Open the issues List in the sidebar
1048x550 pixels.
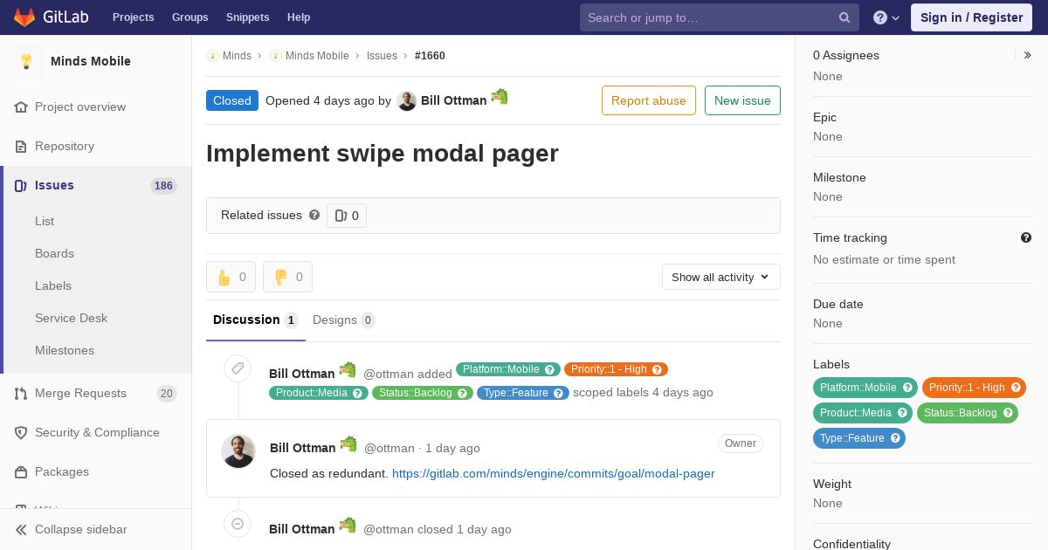(45, 221)
